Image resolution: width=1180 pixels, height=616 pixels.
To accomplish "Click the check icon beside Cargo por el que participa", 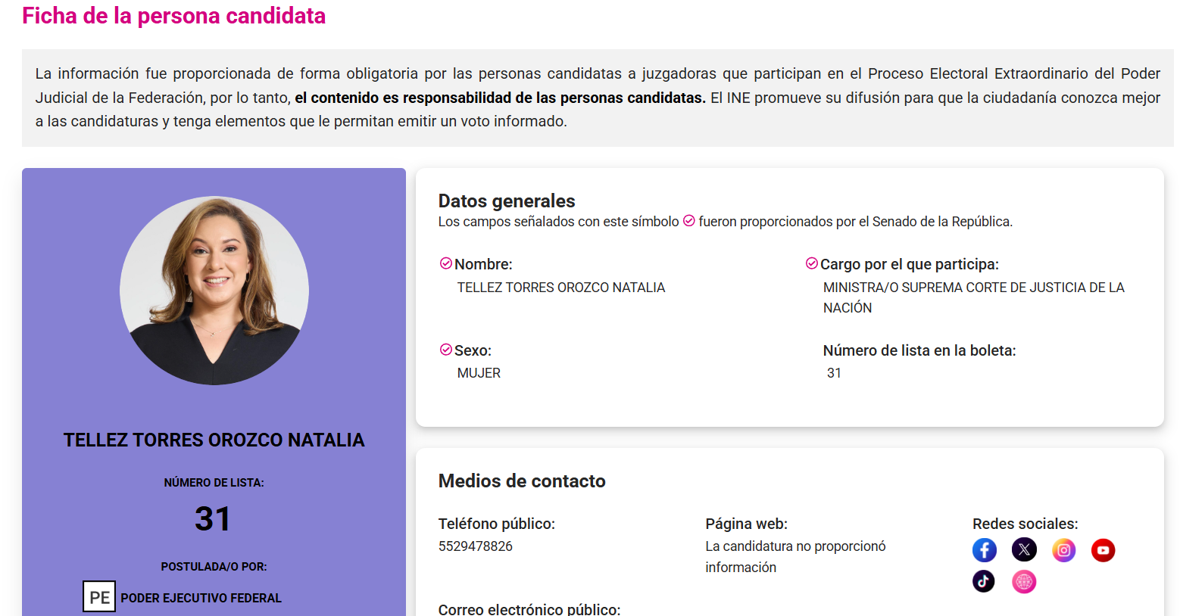I will (x=811, y=263).
